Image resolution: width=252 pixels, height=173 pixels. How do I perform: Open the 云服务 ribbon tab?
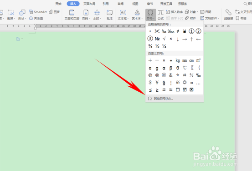tap(183, 4)
